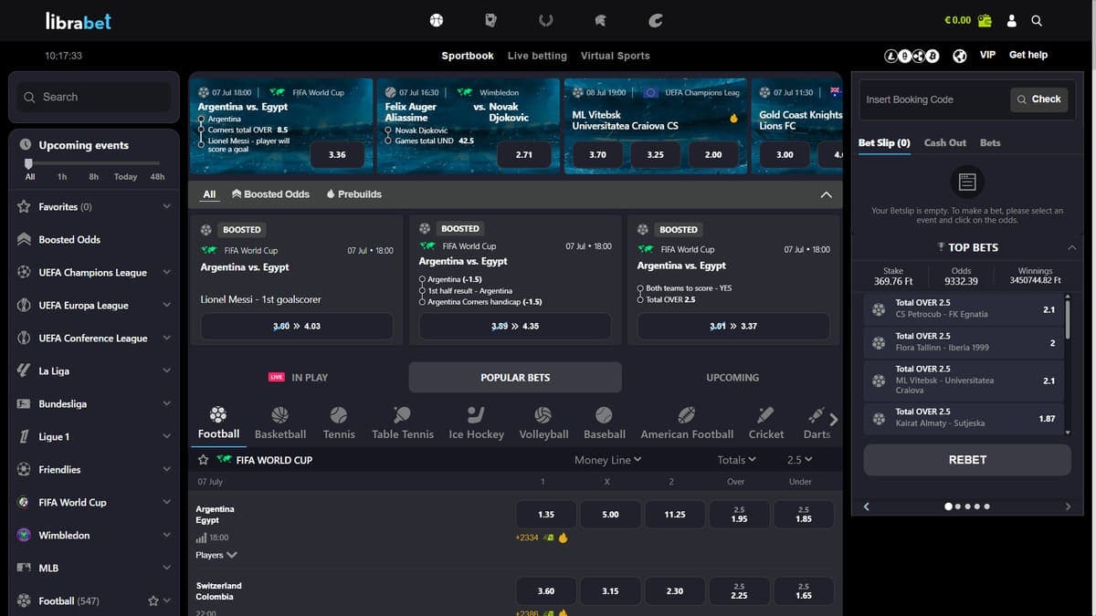
Task: Open the Bets tab in bet slip
Action: point(990,142)
